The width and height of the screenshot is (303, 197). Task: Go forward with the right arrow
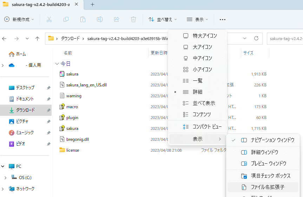coord(17,39)
